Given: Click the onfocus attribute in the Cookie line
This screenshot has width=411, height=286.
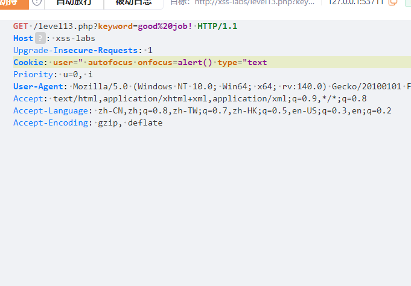Looking at the screenshot, I should (x=155, y=62).
